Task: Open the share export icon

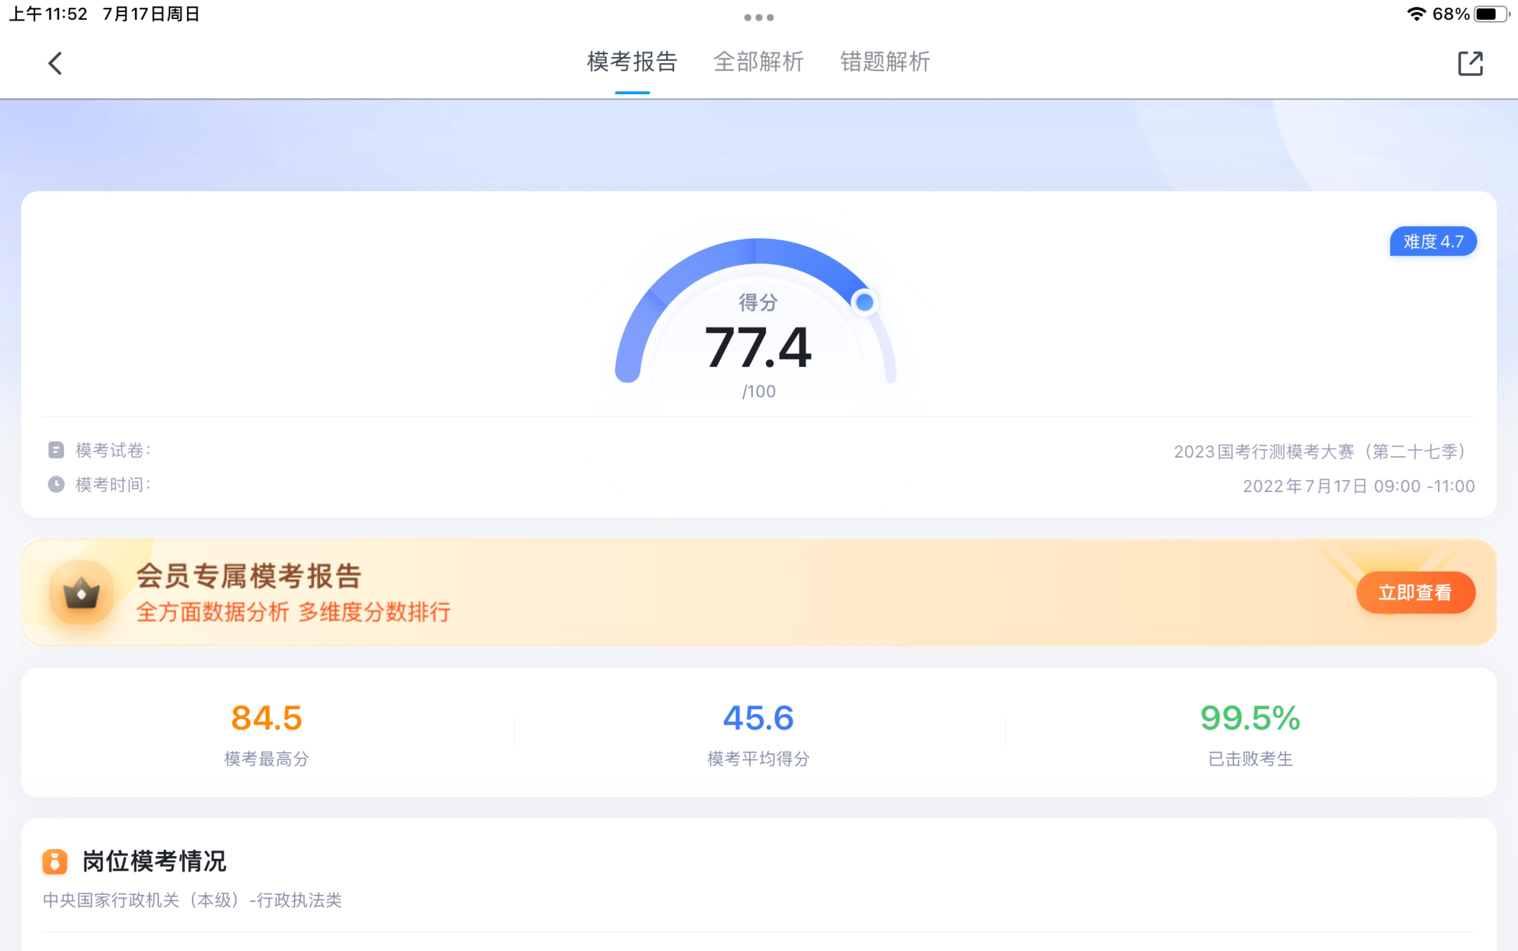Action: [x=1470, y=63]
